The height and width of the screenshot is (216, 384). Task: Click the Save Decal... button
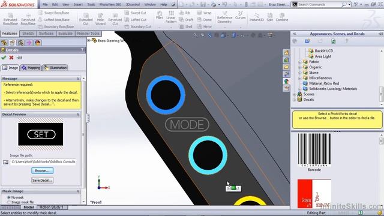click(43, 180)
